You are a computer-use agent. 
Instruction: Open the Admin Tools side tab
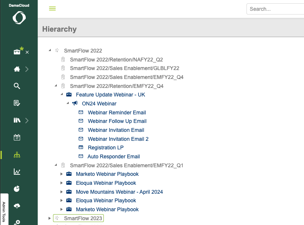click(4, 210)
